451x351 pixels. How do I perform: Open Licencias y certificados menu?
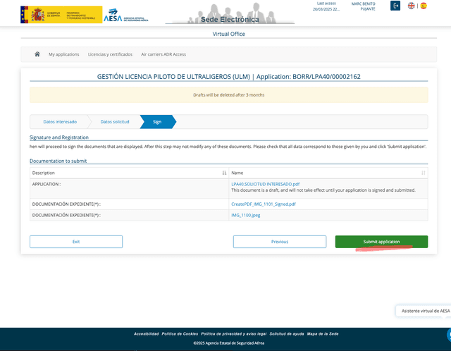pos(110,54)
